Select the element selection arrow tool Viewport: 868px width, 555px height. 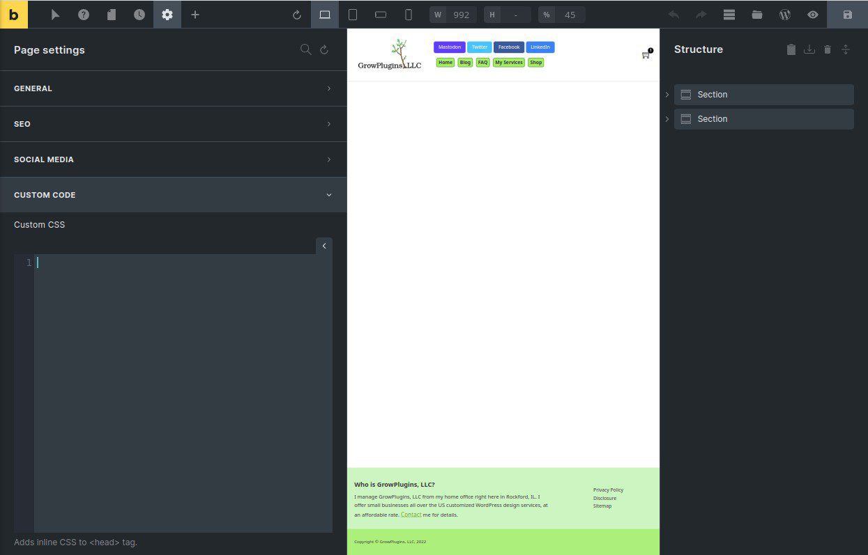pos(55,14)
